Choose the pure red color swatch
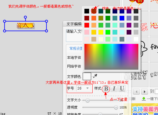158x115 pixels. [87, 25]
